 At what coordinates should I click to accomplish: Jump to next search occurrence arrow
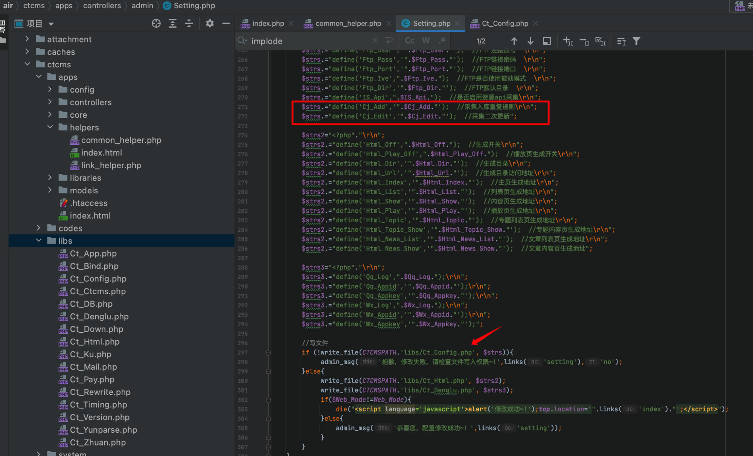click(530, 41)
